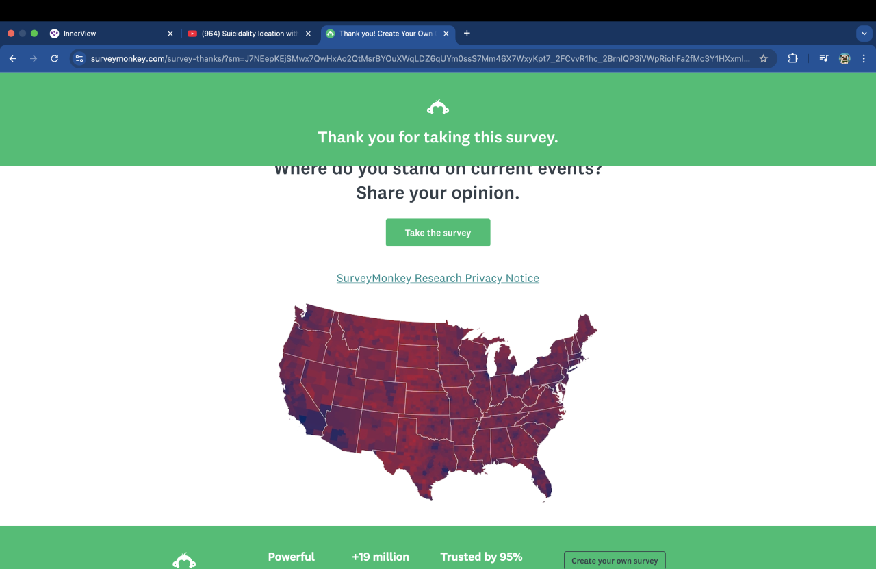Screen dimensions: 876x569
Task: Click the browser back arrow
Action: coord(12,59)
